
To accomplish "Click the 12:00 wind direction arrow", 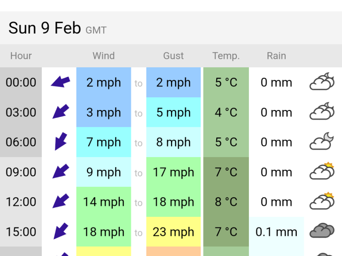I will pos(60,202).
